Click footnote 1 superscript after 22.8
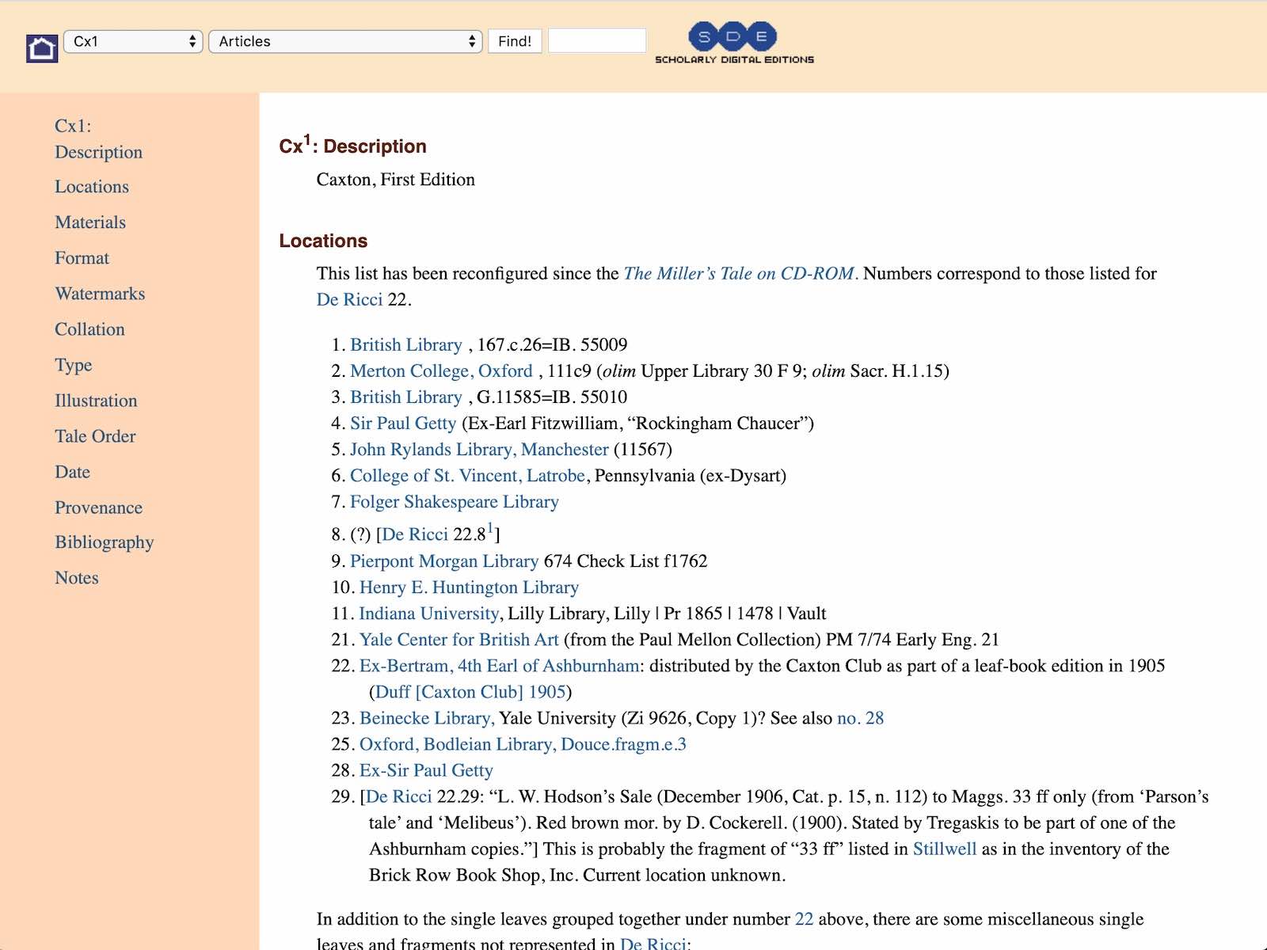The width and height of the screenshot is (1267, 950). tap(490, 528)
